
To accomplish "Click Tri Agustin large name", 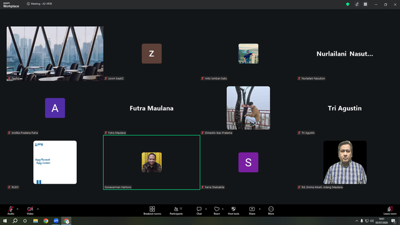I will click(x=344, y=108).
